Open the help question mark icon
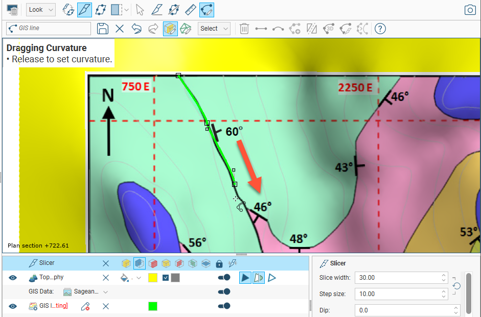This screenshot has width=481, height=317. click(380, 29)
